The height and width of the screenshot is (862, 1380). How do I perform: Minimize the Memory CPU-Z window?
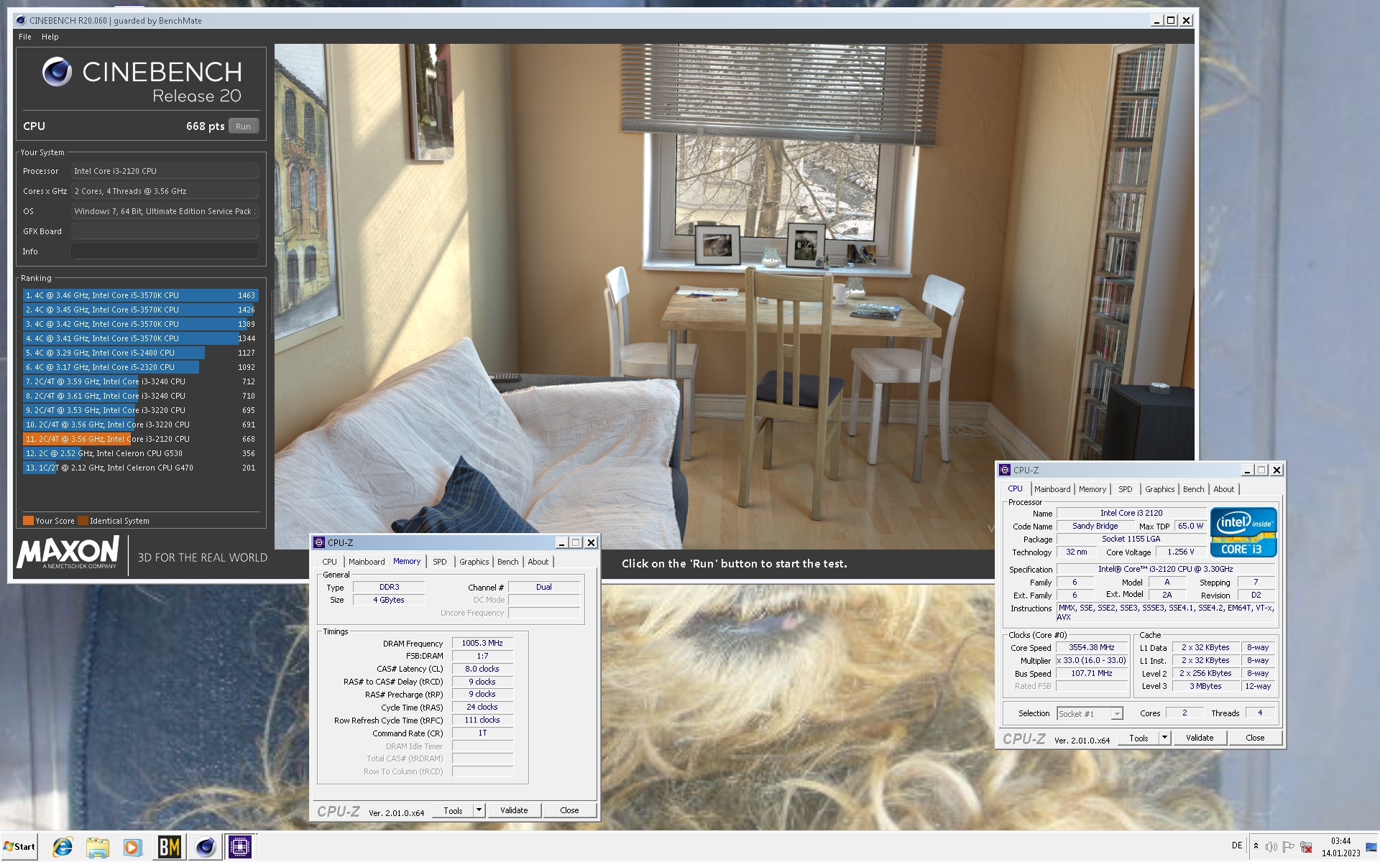coord(562,542)
